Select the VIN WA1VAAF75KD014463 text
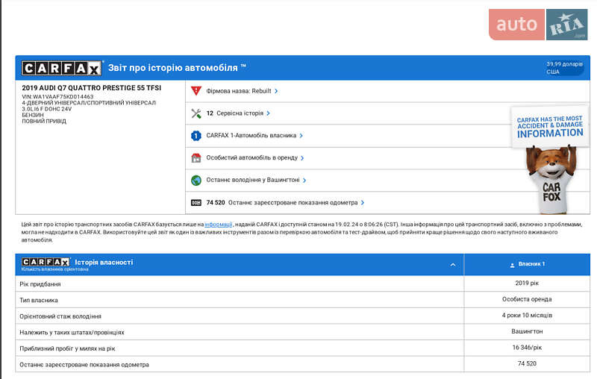Screen dimensions: 597x379 click(57, 97)
